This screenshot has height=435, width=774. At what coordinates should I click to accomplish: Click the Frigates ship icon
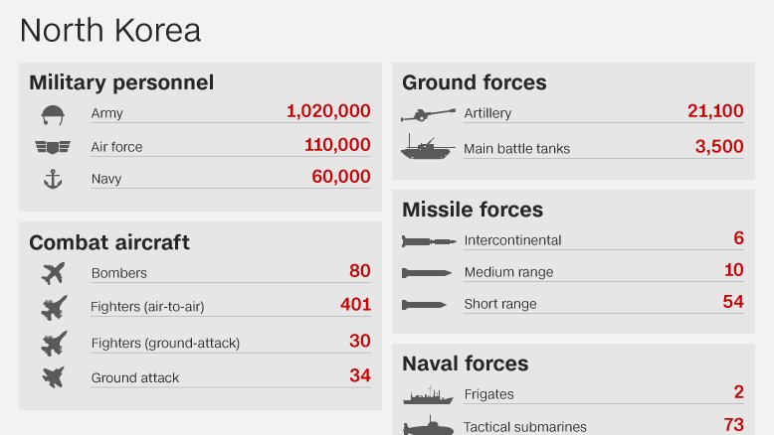[x=428, y=395]
